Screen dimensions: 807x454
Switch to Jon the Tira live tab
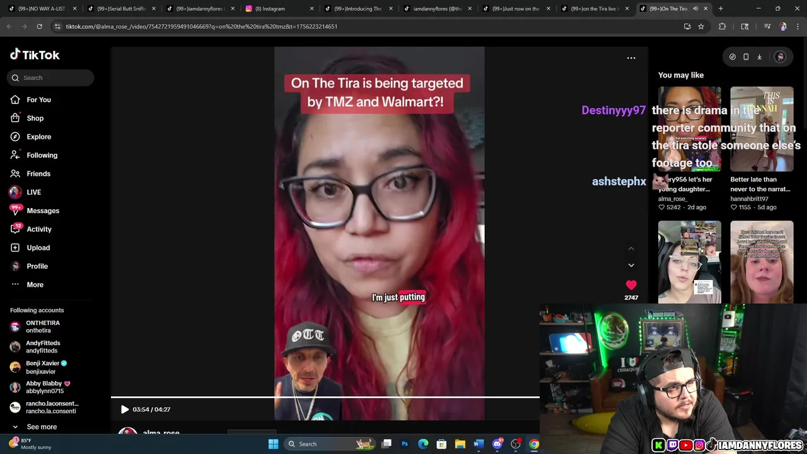coord(595,9)
